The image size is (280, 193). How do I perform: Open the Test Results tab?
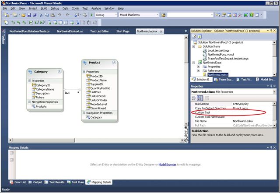pyautogui.click(x=54, y=182)
